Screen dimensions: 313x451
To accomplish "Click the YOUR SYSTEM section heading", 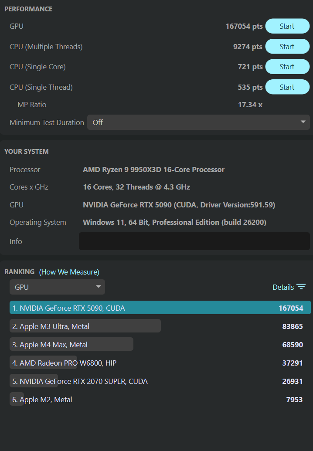I will click(x=27, y=151).
